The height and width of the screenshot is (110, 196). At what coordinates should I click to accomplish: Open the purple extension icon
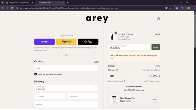[177, 8]
